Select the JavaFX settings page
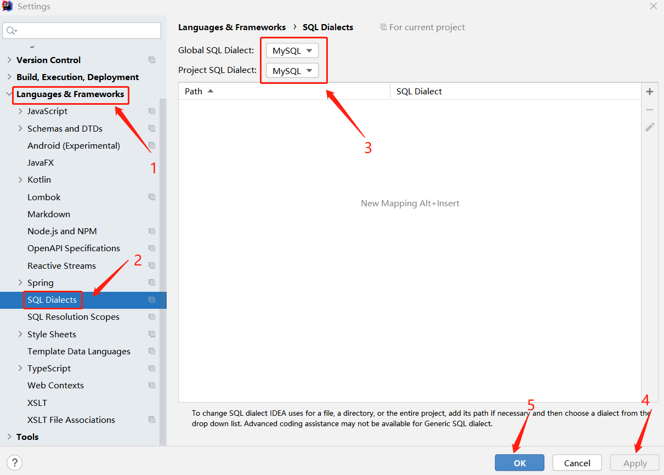 (41, 163)
